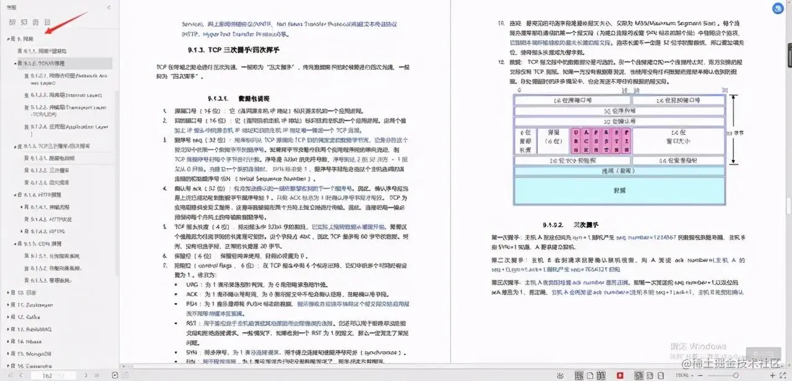This screenshot has width=792, height=381.
Task: Open bookmark 6.1.5.3
Action: pos(46,280)
